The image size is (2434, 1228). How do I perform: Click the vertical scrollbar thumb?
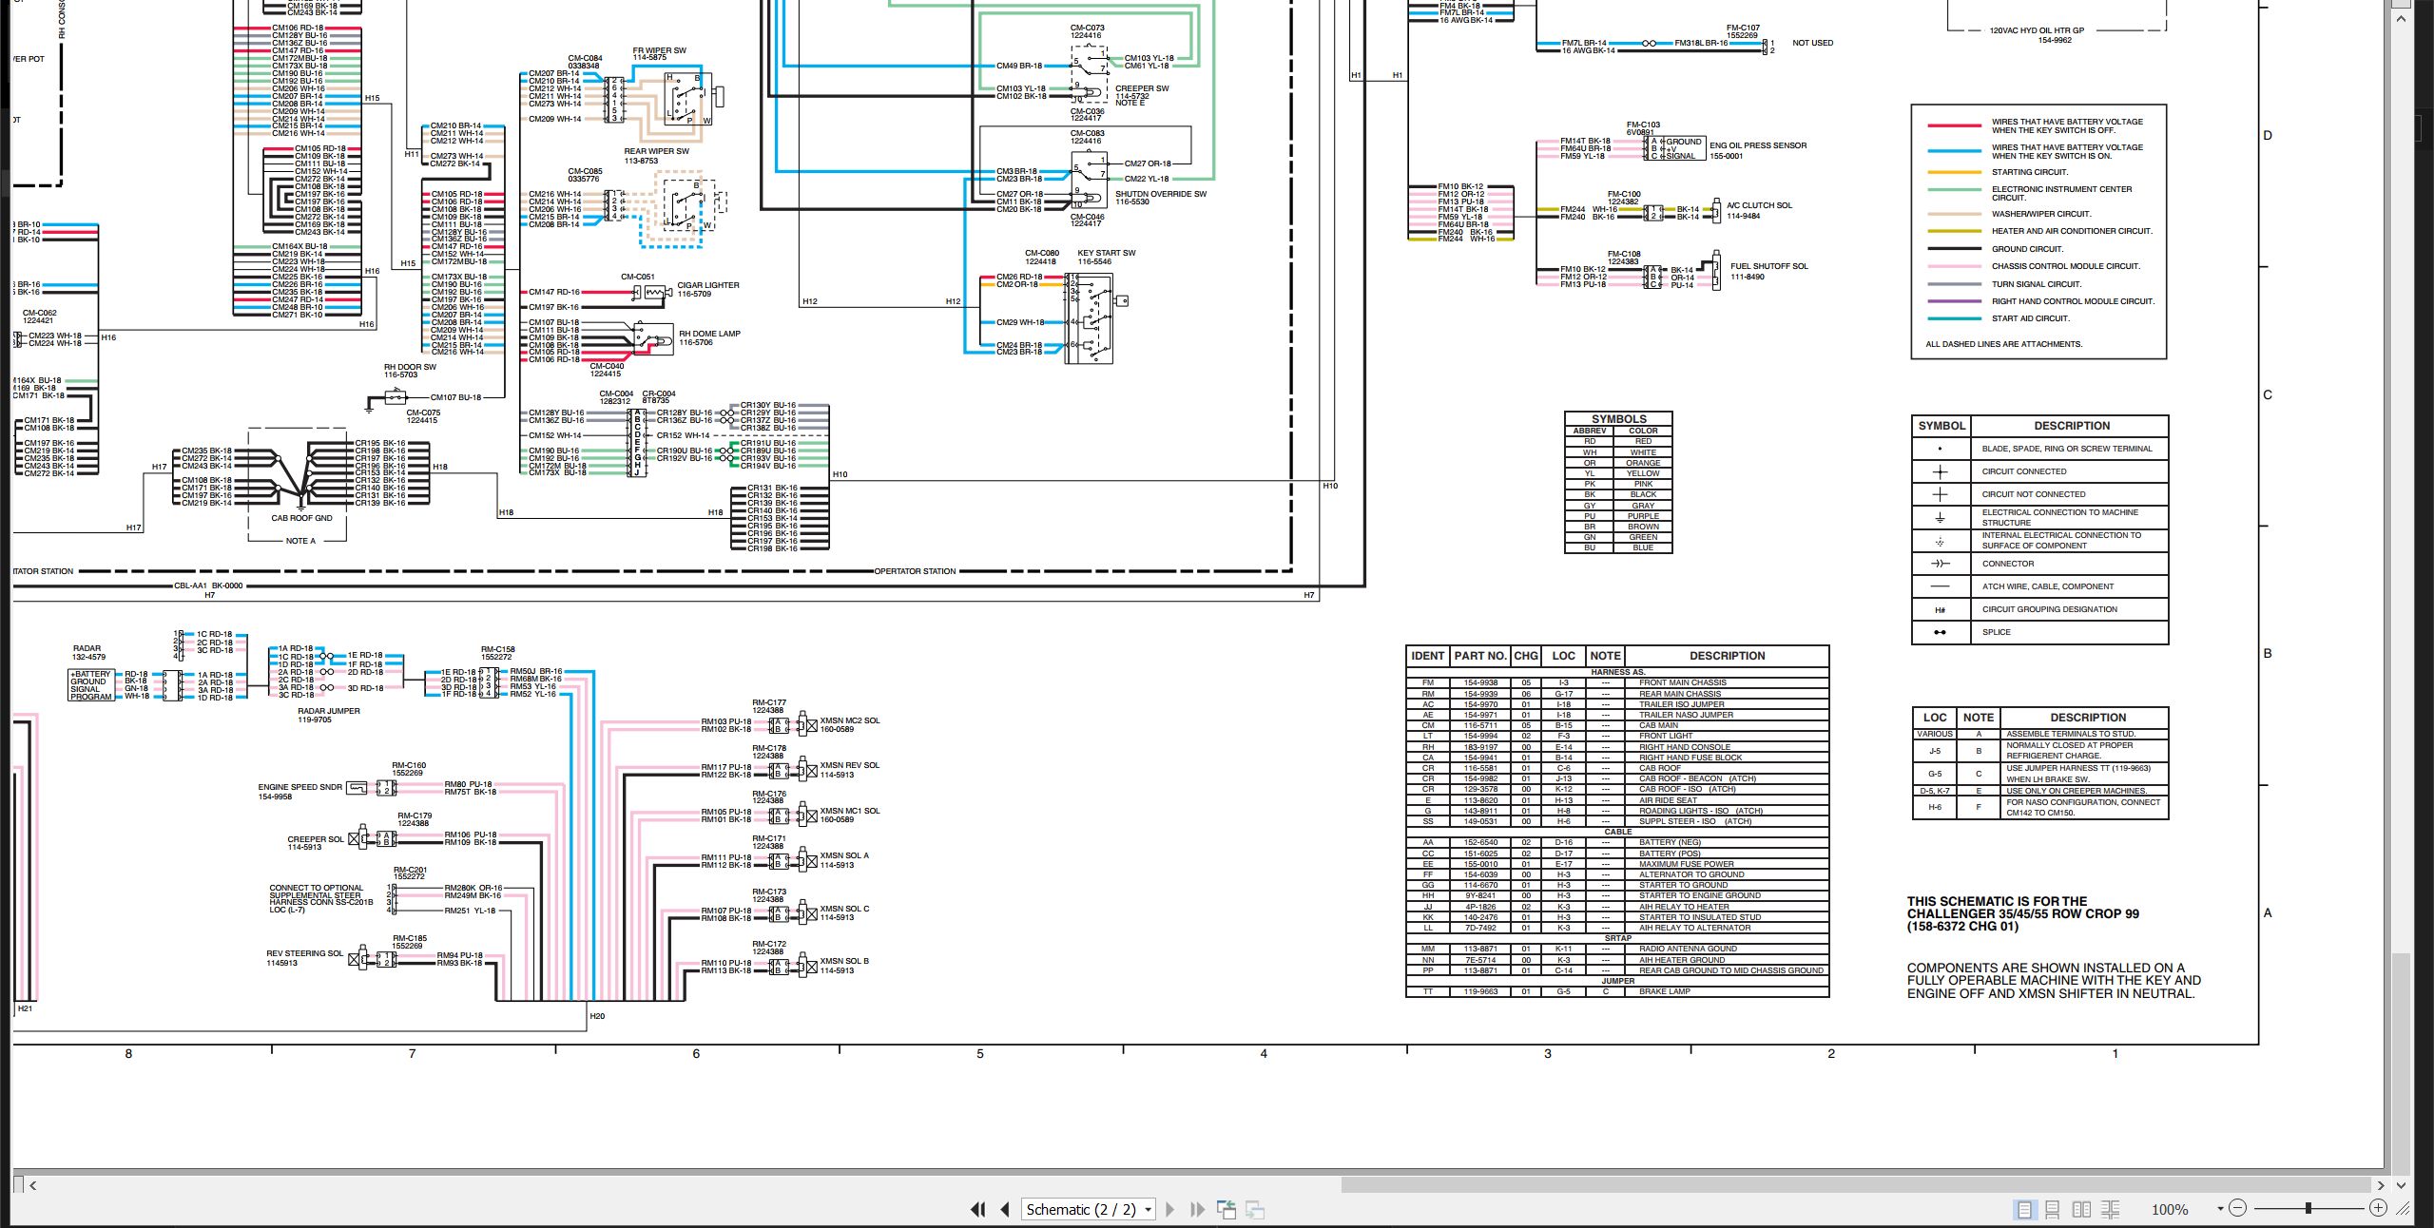[x=2401, y=1063]
